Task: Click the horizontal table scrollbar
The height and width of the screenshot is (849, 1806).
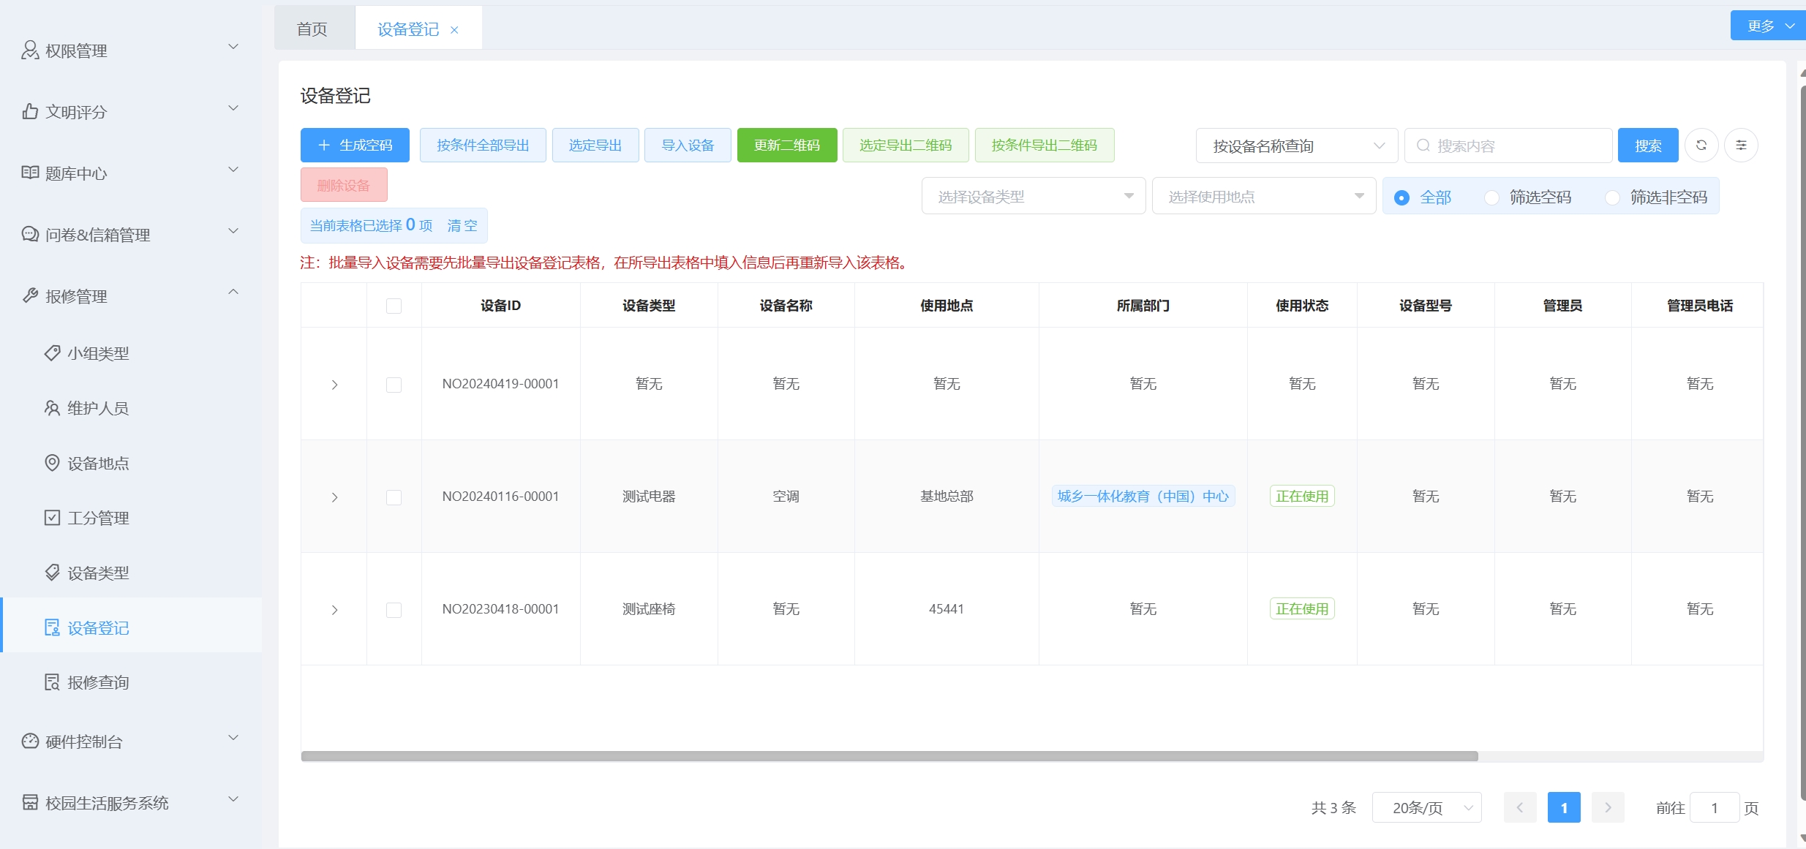Action: pos(889,756)
